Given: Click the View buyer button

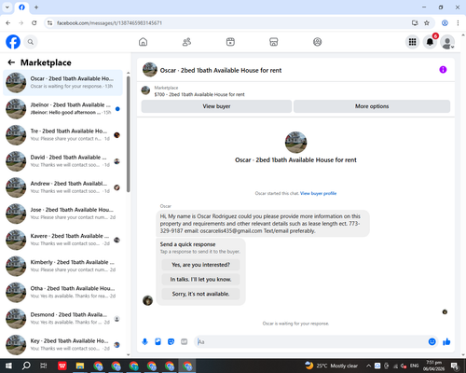Looking at the screenshot, I should [216, 106].
